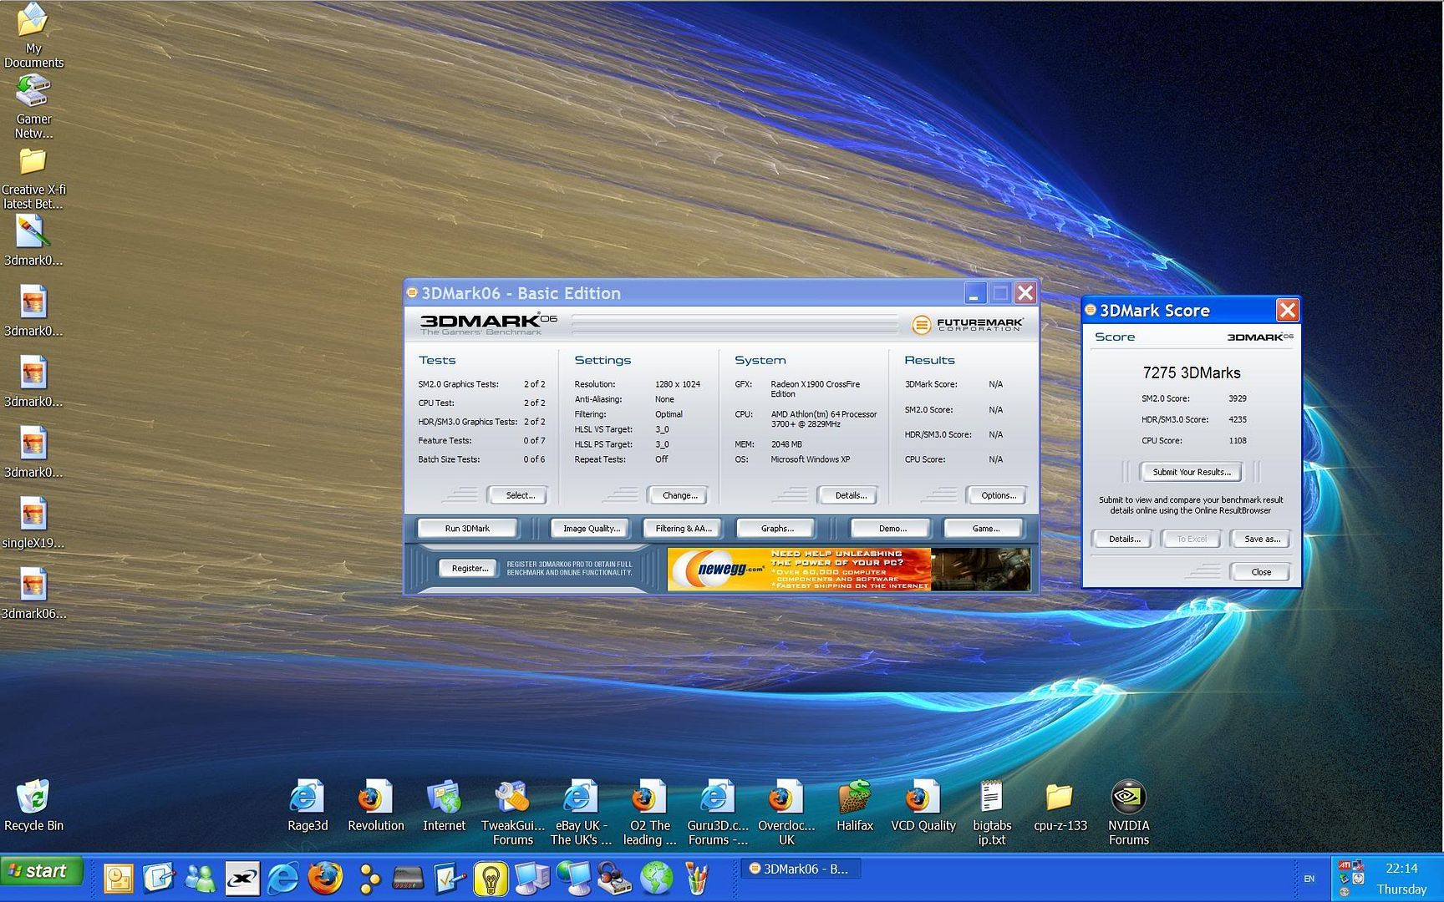Launch Outlook from quick launch bar

pos(118,879)
